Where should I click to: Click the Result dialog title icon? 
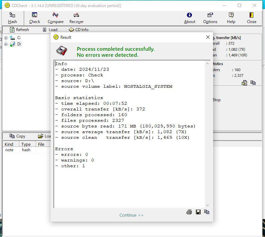tap(56, 37)
